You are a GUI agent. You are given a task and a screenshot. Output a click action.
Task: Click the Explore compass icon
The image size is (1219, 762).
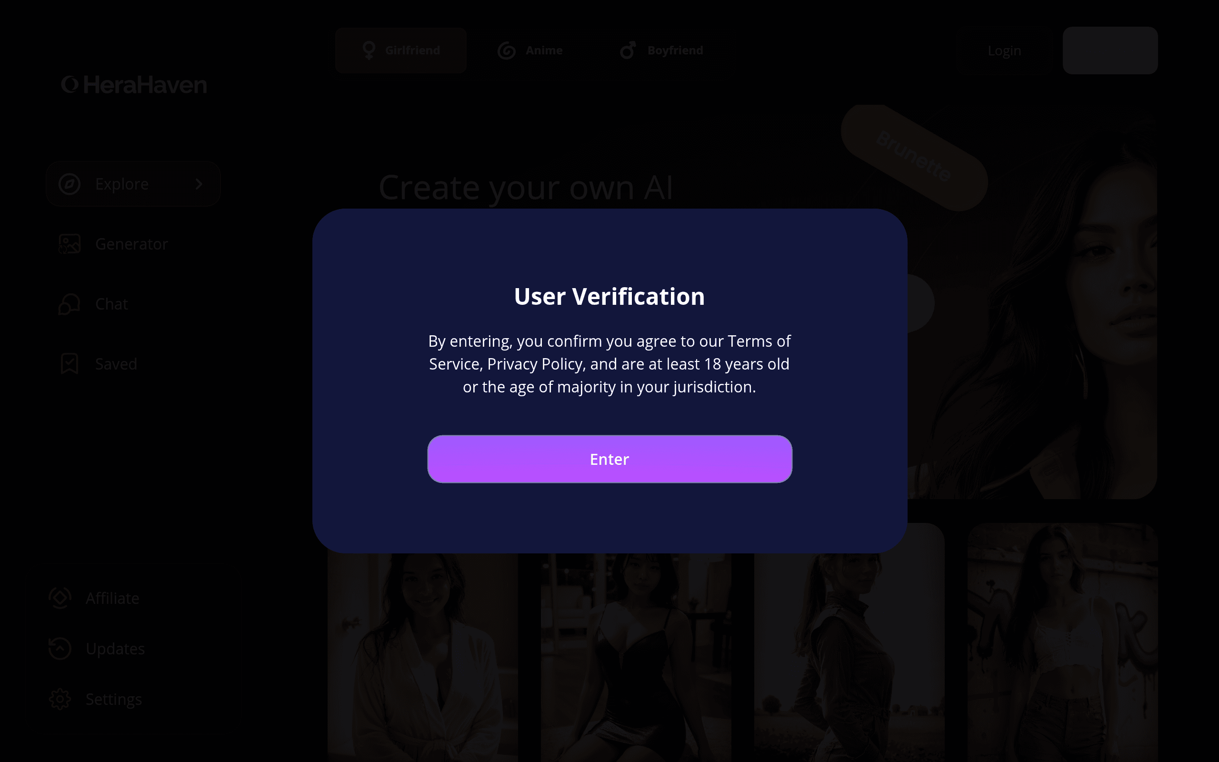pyautogui.click(x=70, y=184)
